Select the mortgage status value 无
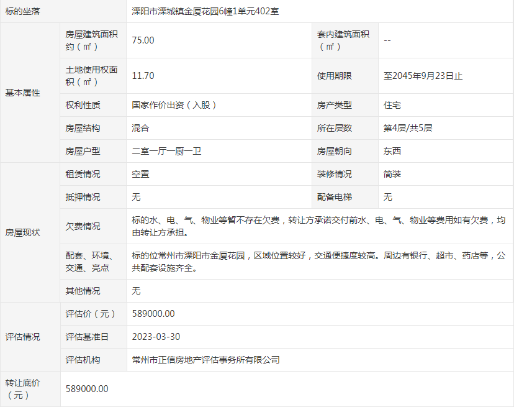Screen dimensions: 514x407 [x=136, y=197]
